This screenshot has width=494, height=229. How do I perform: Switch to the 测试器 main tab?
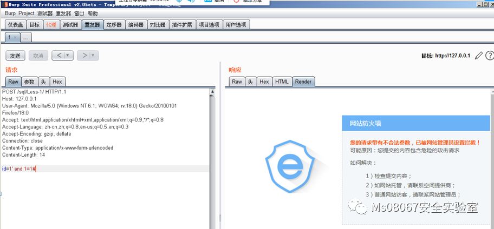(70, 25)
